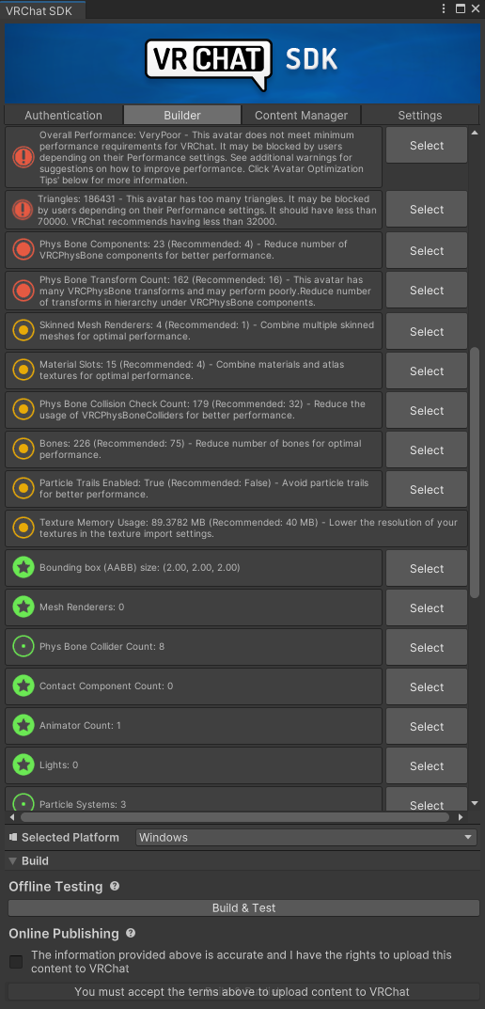
Task: Click the yellow icon next to Skinned Mesh Renderers
Action: pyautogui.click(x=23, y=331)
